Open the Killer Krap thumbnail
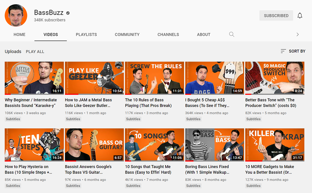Viewport: 312px width, 193px height. [x=275, y=145]
